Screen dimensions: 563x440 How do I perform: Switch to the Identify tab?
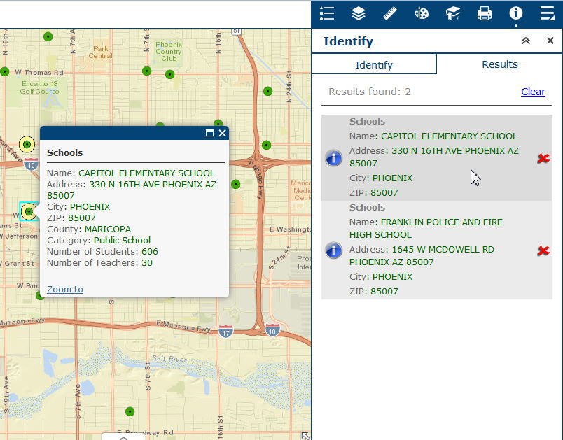tap(374, 64)
